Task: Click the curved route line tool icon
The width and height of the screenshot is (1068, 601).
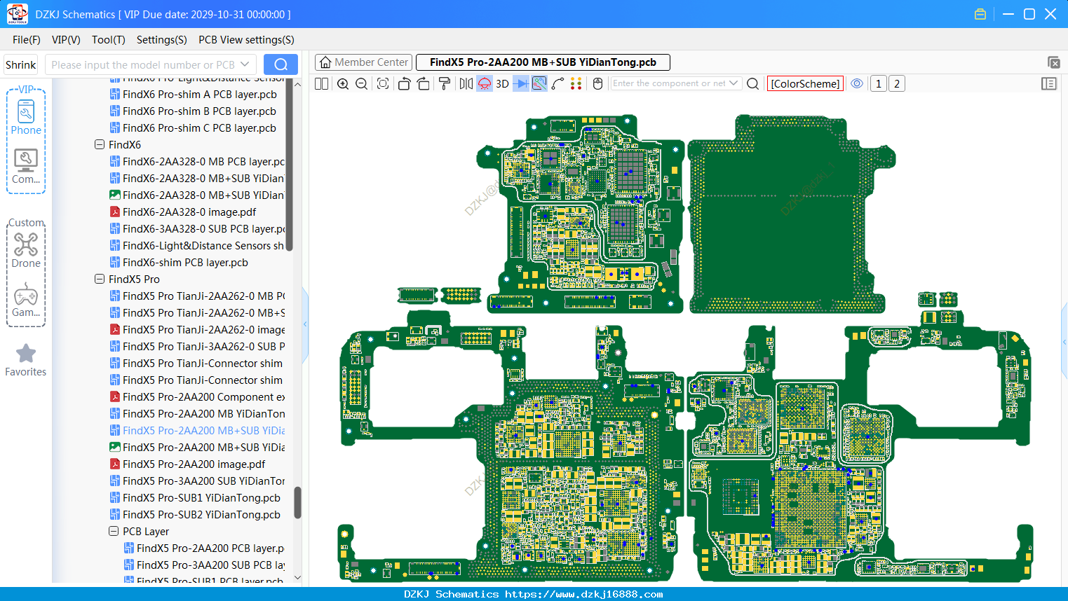Action: click(x=557, y=84)
